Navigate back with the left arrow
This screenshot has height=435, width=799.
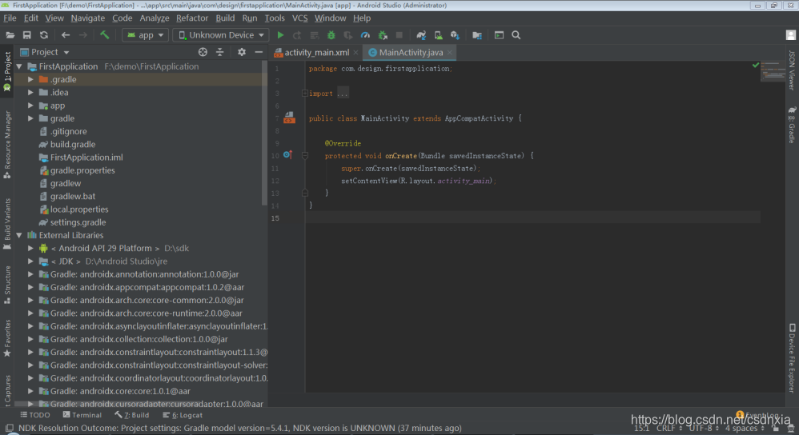[66, 35]
